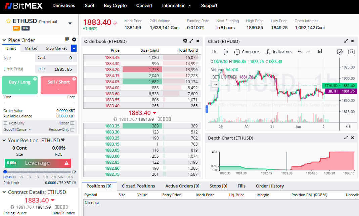Open the Buy Crypto page
The height and width of the screenshot is (216, 359).
tap(115, 6)
